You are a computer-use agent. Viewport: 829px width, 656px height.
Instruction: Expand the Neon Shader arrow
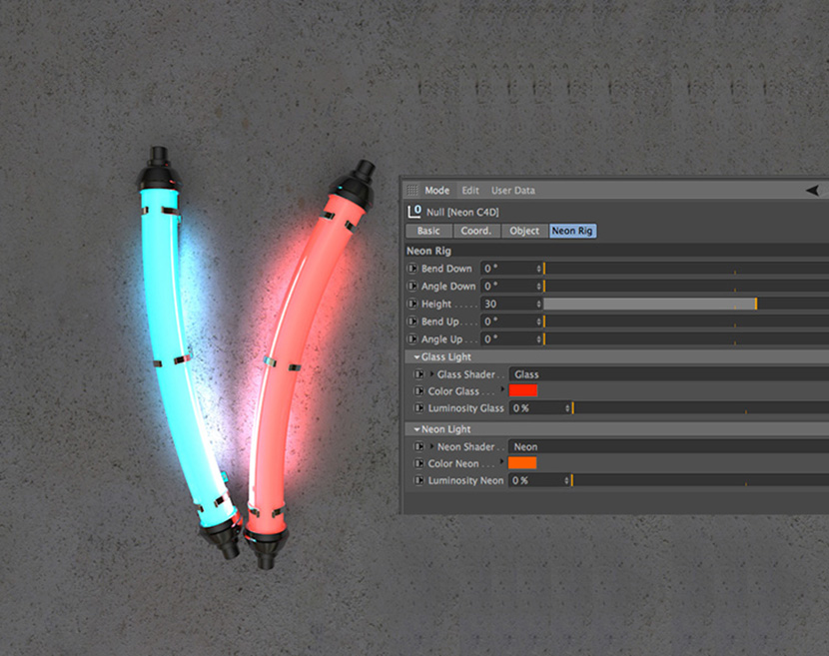click(431, 446)
